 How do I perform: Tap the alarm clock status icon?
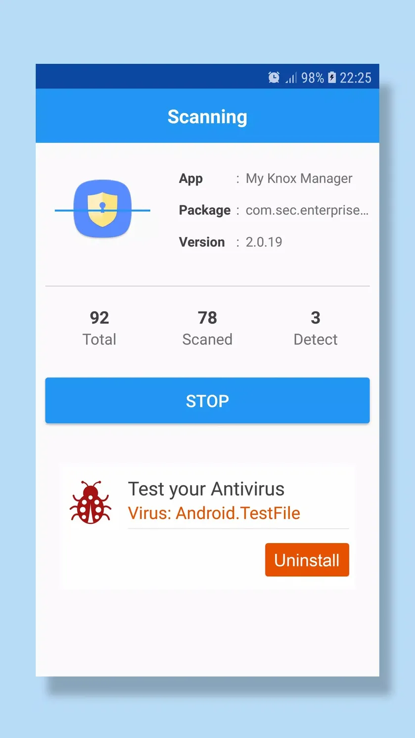pos(274,77)
